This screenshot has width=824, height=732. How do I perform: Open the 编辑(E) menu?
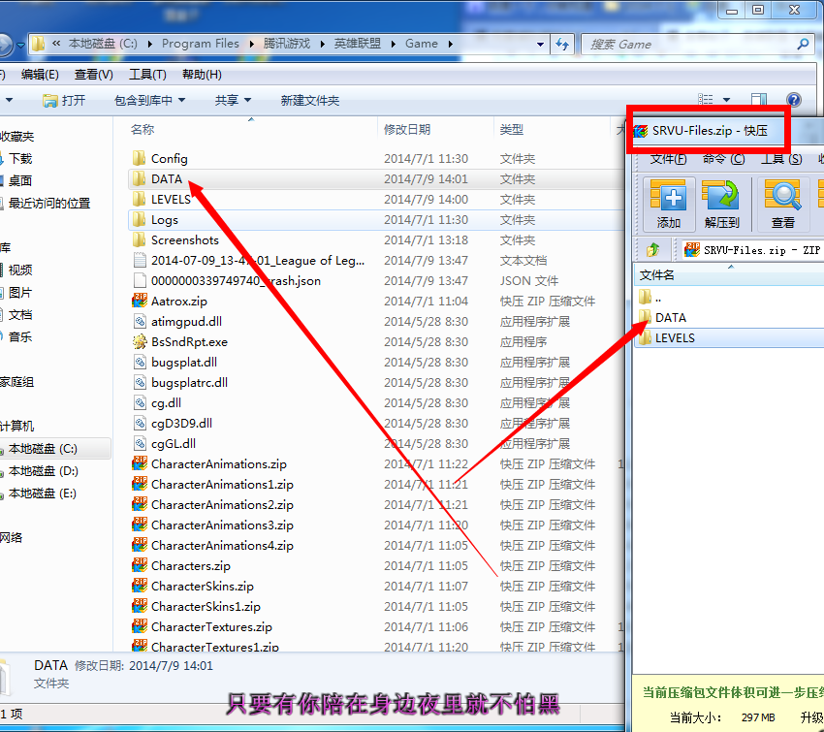(x=40, y=75)
